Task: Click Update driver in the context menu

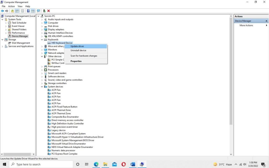Action: pyautogui.click(x=77, y=46)
